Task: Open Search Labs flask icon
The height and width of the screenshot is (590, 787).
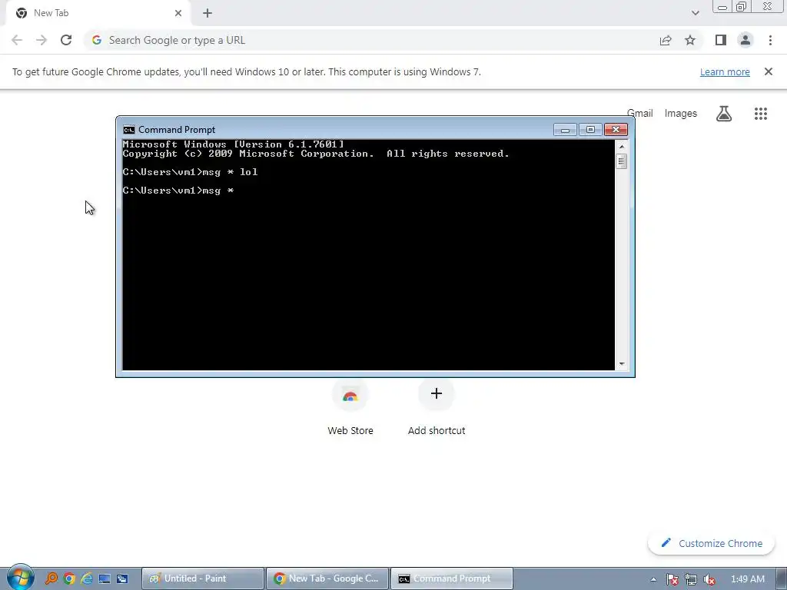Action: click(x=724, y=114)
